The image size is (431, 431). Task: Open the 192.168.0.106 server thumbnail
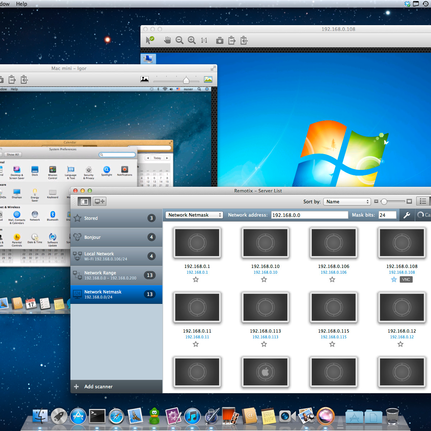[334, 243]
